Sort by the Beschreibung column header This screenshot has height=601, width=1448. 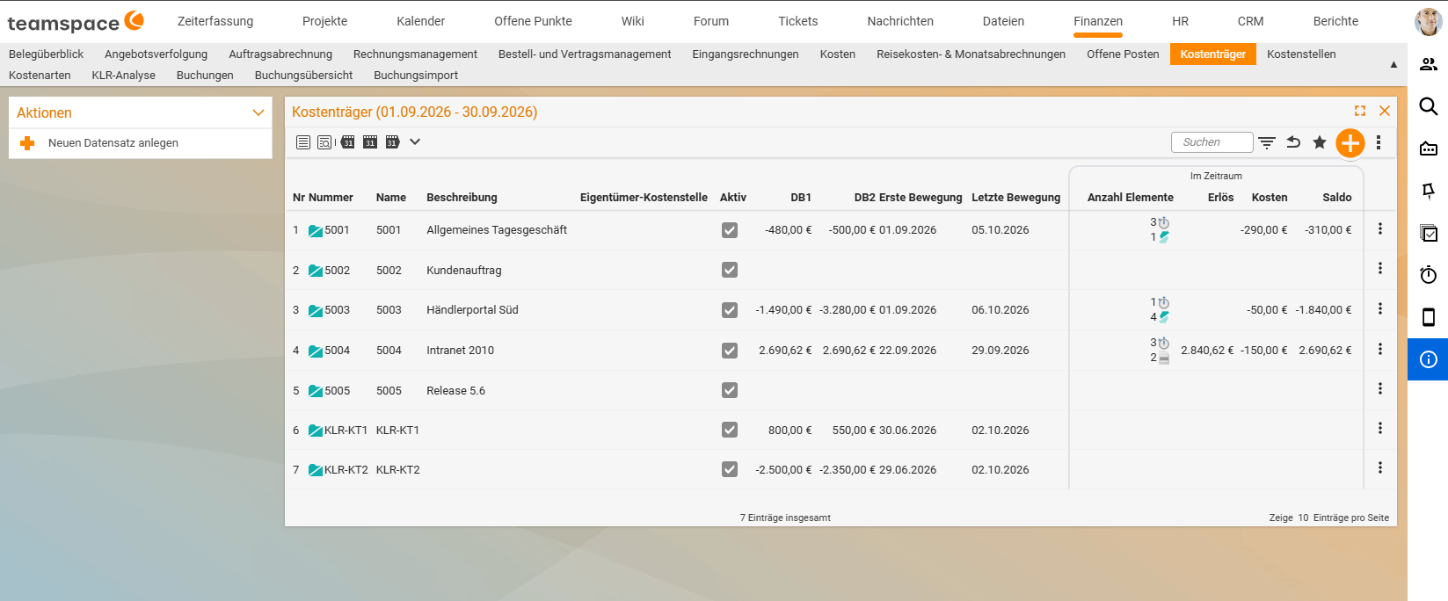click(462, 198)
